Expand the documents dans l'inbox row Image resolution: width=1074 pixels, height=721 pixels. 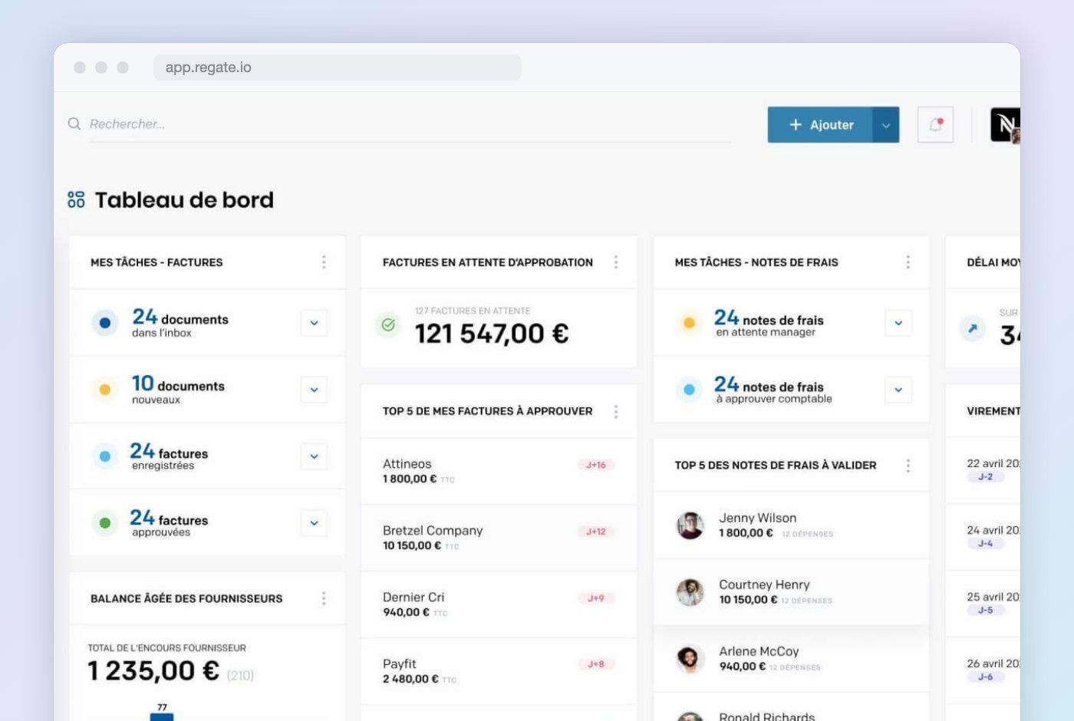point(314,323)
